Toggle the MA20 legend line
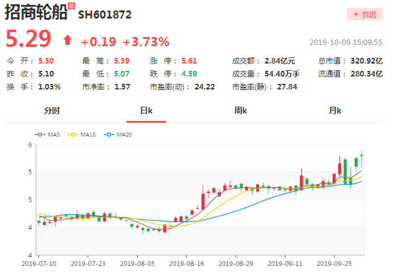This screenshot has height=272, width=398. [x=118, y=134]
